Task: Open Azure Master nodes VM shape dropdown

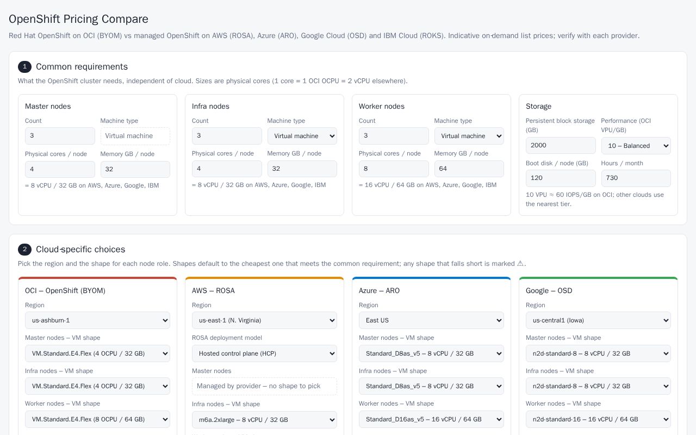Action: point(432,353)
